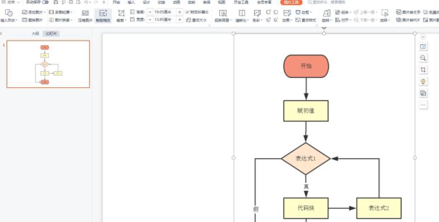Click the 裁剪 crop tool icon
Viewport: 439px width, 222px height.
(x=121, y=16)
